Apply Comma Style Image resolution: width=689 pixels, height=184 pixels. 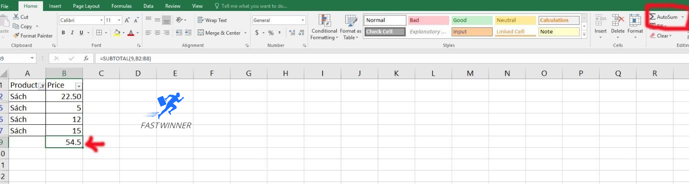tap(280, 33)
